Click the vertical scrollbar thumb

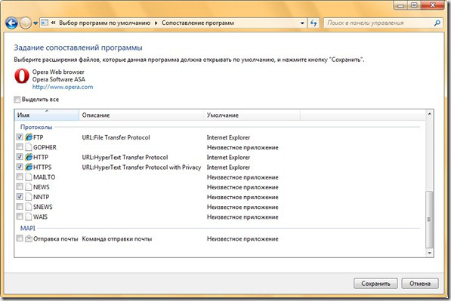[x=429, y=220]
